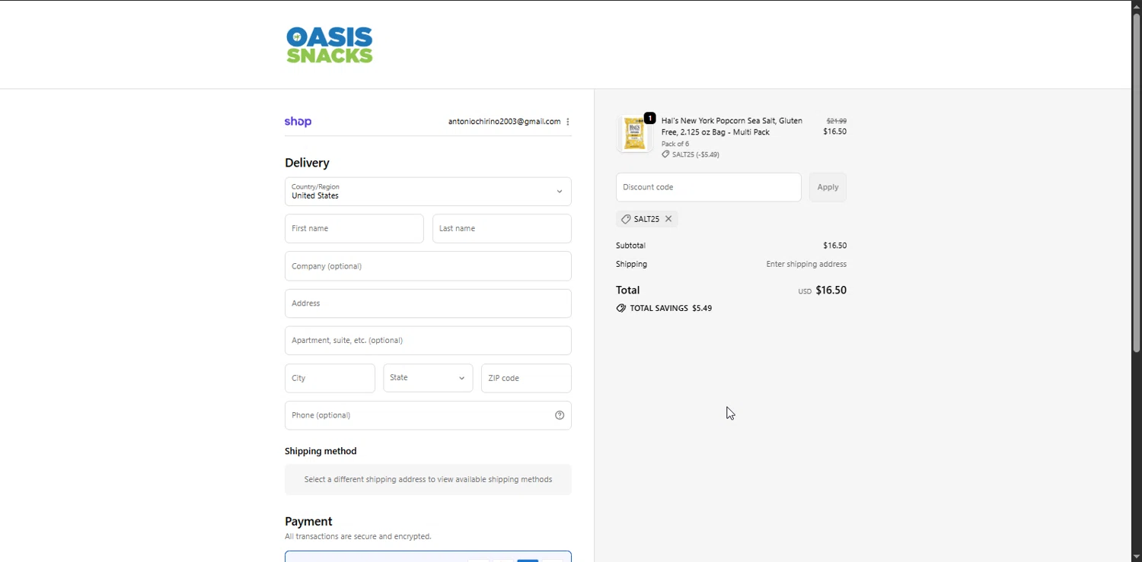Click the Pack of 6 variant text
1142x562 pixels.
point(675,144)
